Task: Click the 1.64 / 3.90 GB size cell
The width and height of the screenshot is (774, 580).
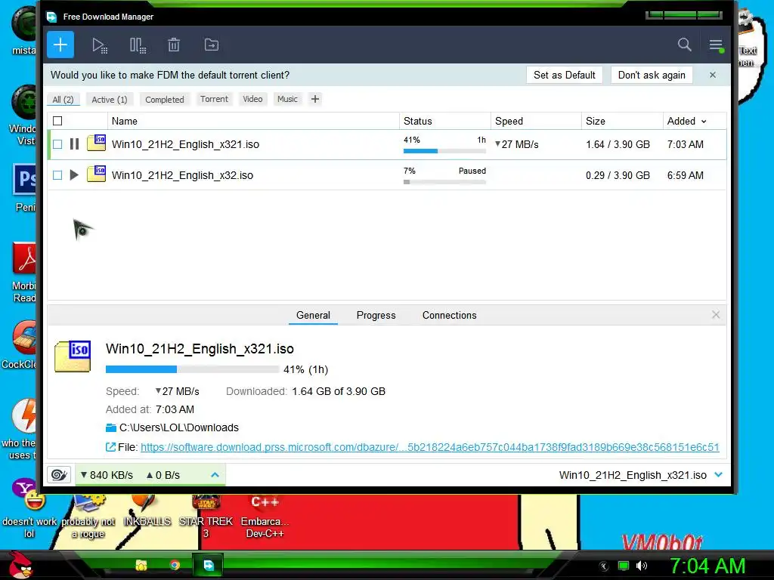Action: pyautogui.click(x=618, y=144)
